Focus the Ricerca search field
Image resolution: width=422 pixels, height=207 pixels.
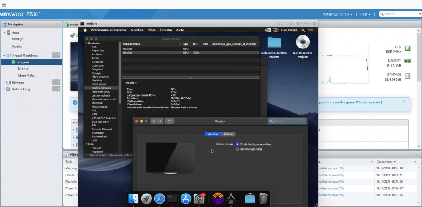tap(287, 121)
